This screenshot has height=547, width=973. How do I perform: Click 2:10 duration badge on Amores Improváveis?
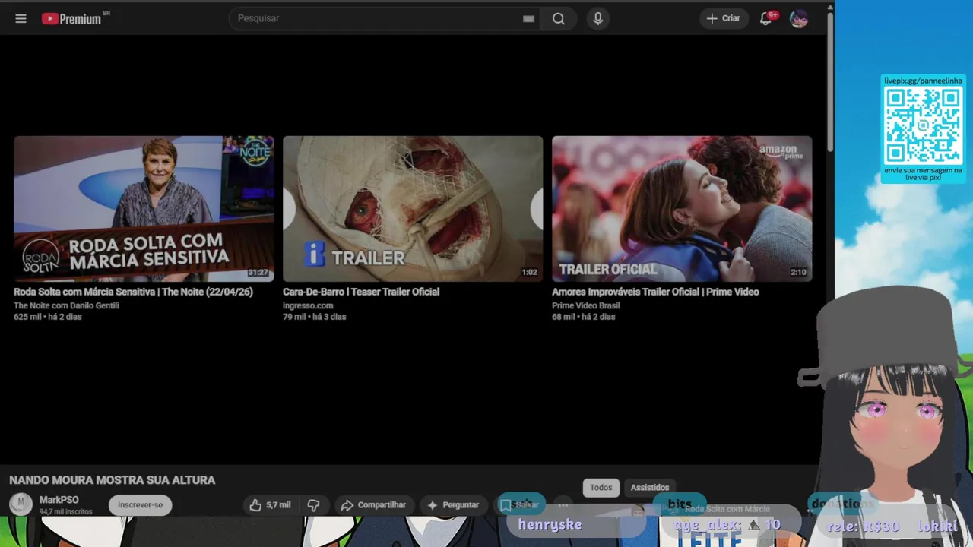click(x=798, y=273)
